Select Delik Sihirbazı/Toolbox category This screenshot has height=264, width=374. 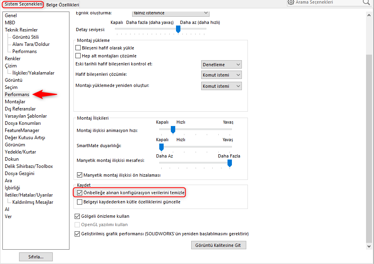click(x=29, y=166)
